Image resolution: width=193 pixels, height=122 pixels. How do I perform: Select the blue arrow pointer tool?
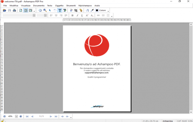[x=50, y=10]
